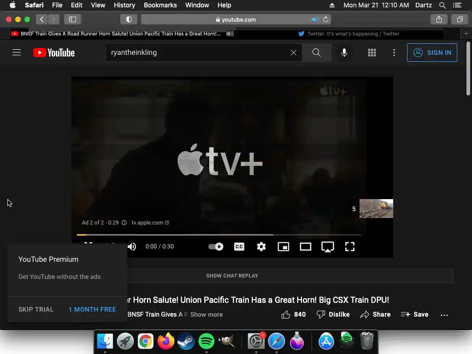472x354 pixels.
Task: Enable miniplayer mode
Action: coord(283,247)
